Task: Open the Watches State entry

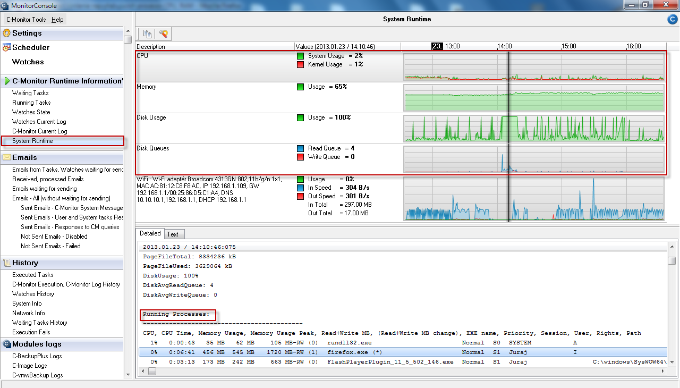Action: pos(31,112)
